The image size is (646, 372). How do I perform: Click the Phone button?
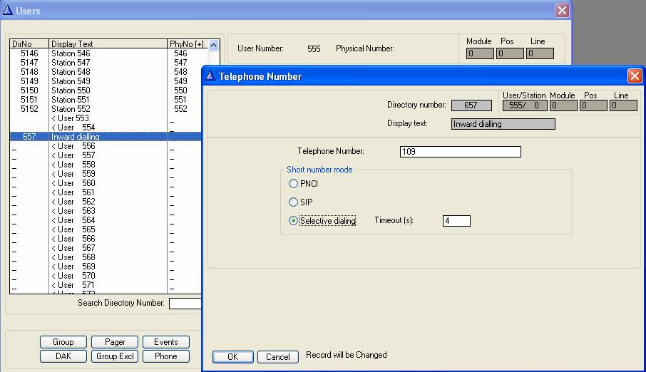click(x=165, y=356)
